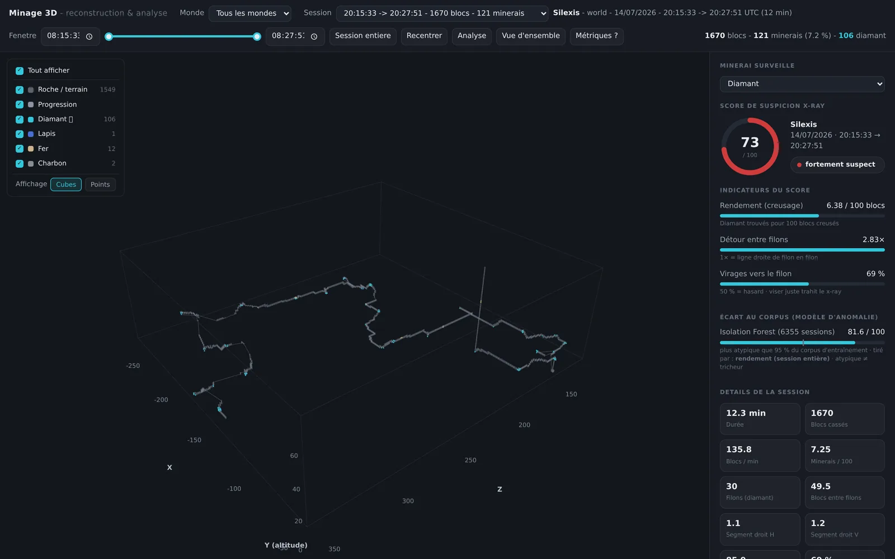The height and width of the screenshot is (559, 895).
Task: Toggle the Tout afficher checkbox
Action: tap(20, 70)
